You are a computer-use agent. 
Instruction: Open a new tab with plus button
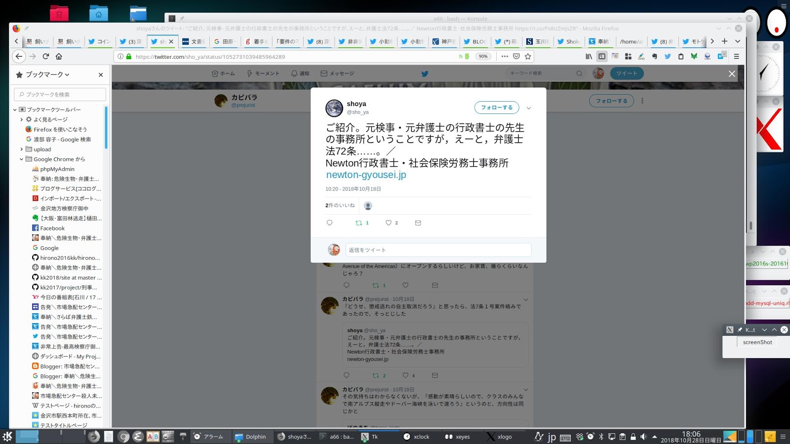point(724,41)
